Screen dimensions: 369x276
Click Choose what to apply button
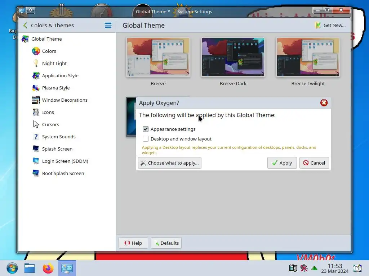[x=169, y=163]
